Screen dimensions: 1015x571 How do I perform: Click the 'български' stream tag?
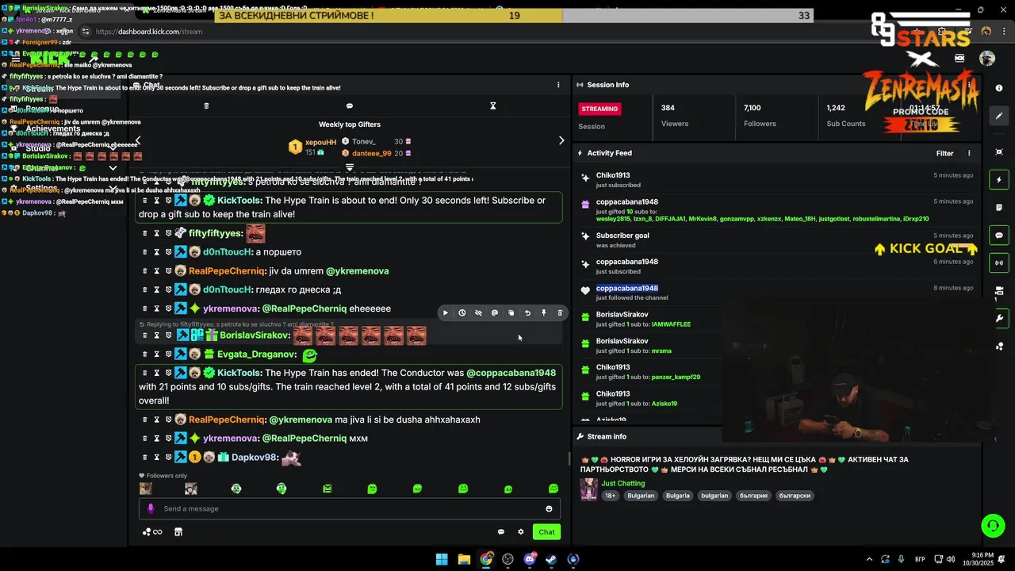pos(795,496)
